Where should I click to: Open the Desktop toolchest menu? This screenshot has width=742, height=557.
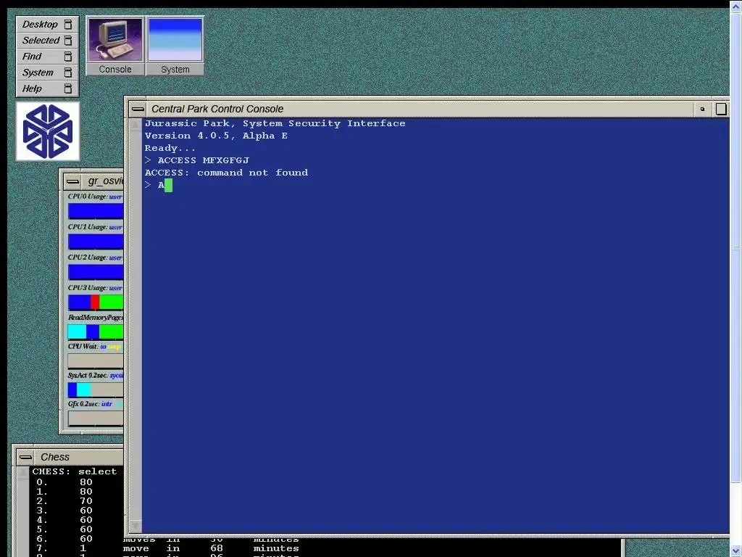(47, 24)
